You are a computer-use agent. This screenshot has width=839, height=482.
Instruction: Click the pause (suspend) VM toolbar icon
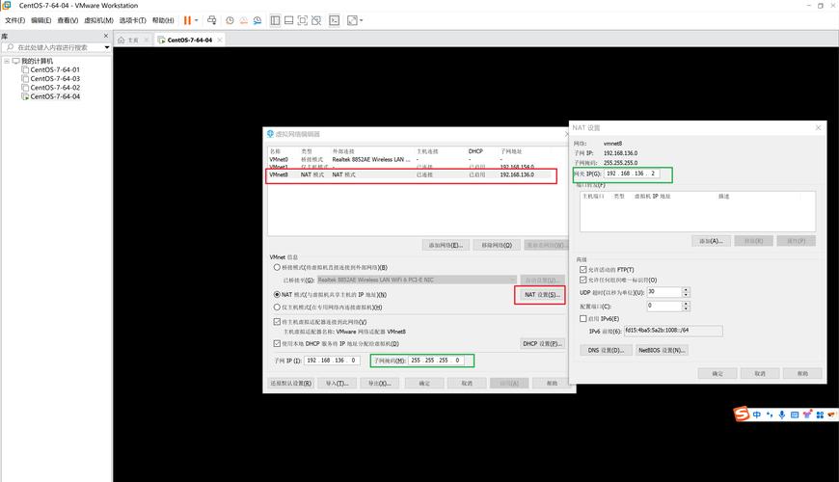coord(186,20)
